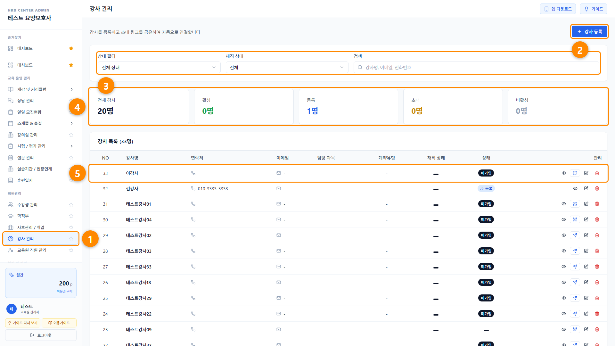Viewport: 615px width, 346px height.
Task: Toggle the favorite star for 강사 관리
Action: tap(71, 239)
